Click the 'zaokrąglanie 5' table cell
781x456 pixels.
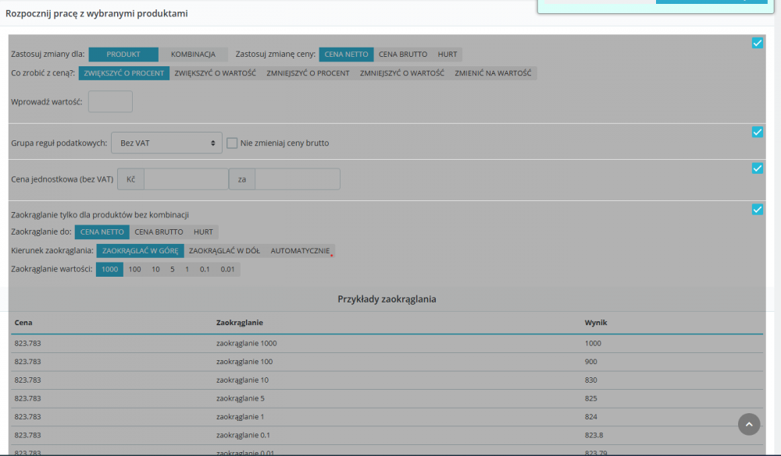pyautogui.click(x=241, y=398)
